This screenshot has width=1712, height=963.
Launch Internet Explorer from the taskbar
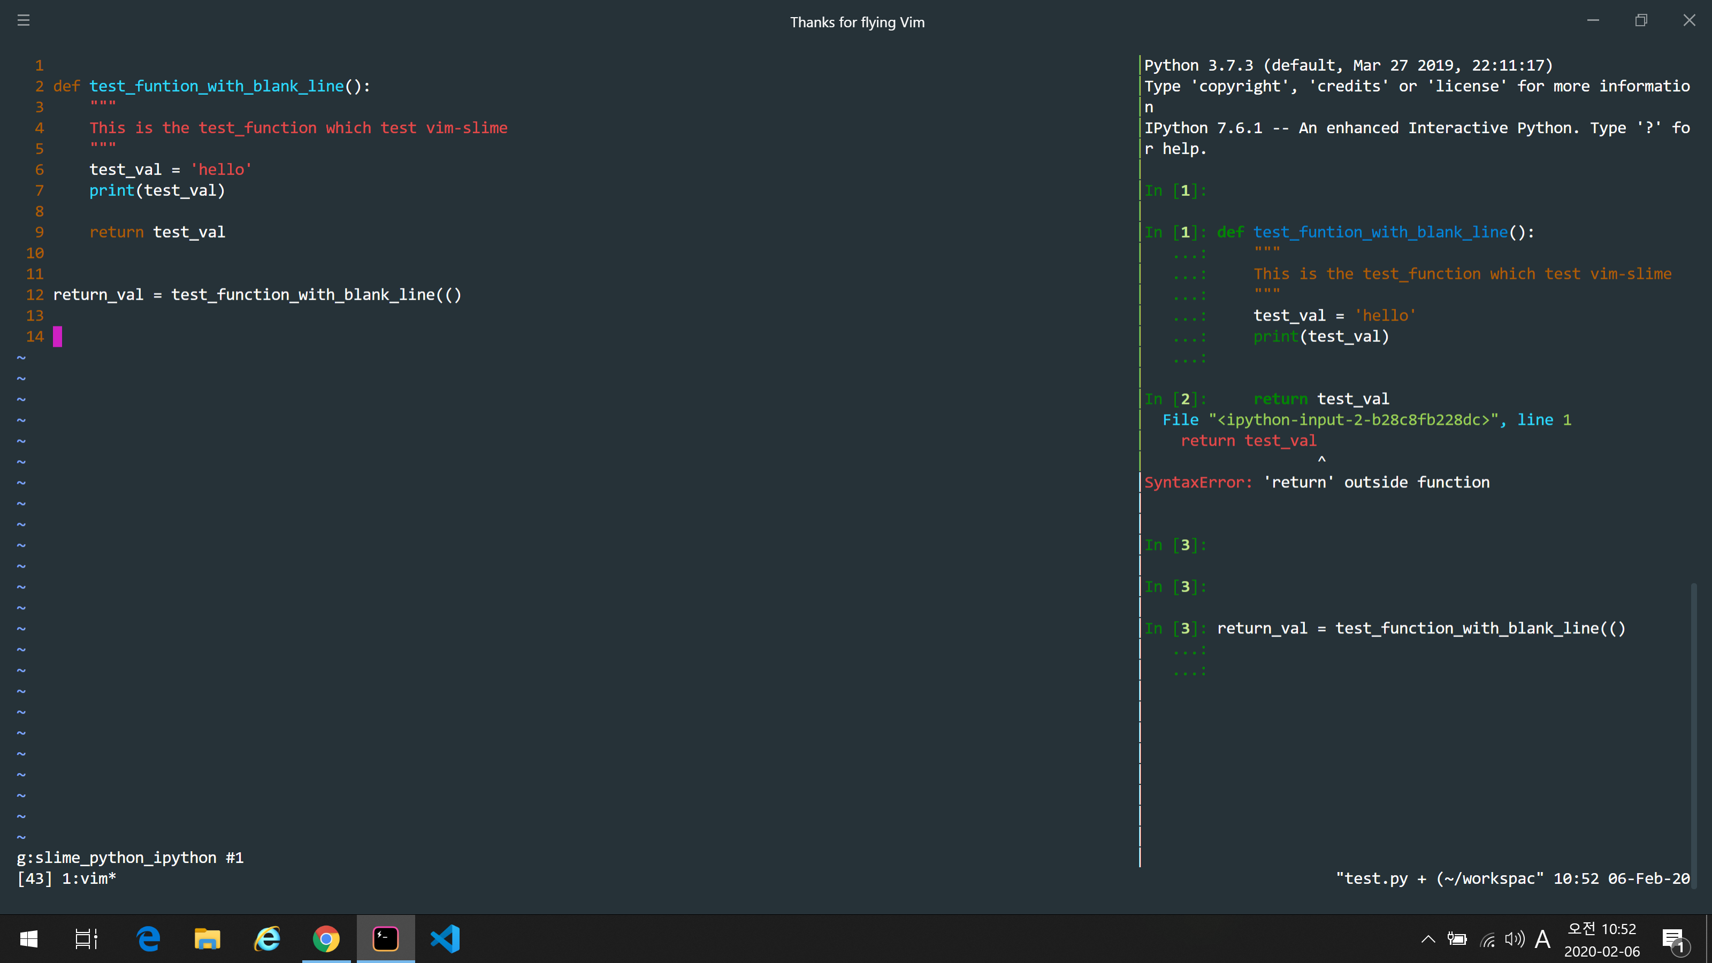(267, 938)
